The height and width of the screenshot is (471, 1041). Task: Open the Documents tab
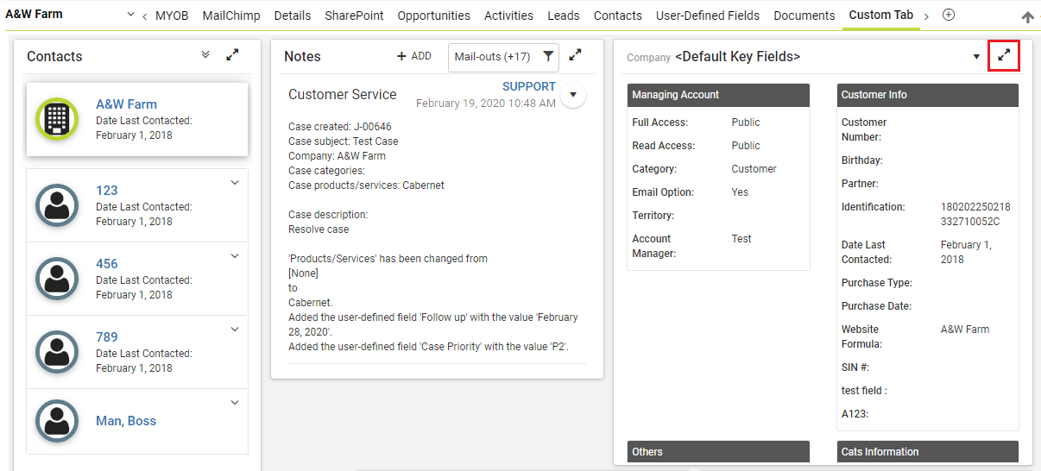[x=804, y=16]
